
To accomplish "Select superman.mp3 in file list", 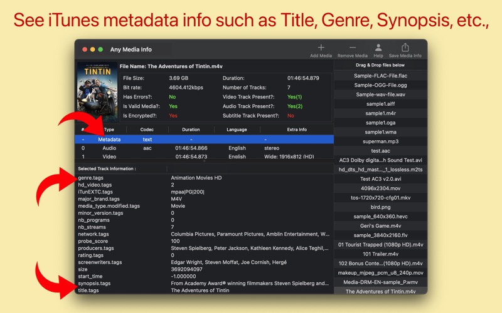I will pyautogui.click(x=380, y=141).
